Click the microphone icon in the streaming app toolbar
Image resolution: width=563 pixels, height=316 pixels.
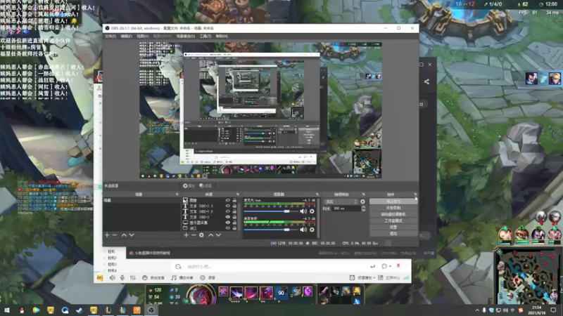tap(122, 277)
